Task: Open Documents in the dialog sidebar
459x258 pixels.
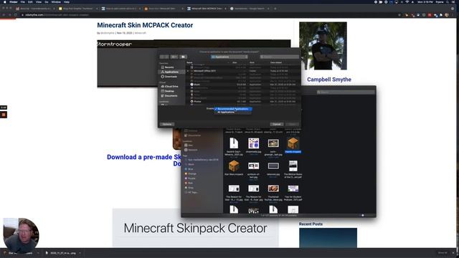Action: 171,96
